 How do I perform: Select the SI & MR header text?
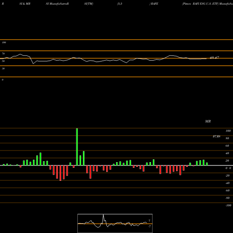point(25,4)
